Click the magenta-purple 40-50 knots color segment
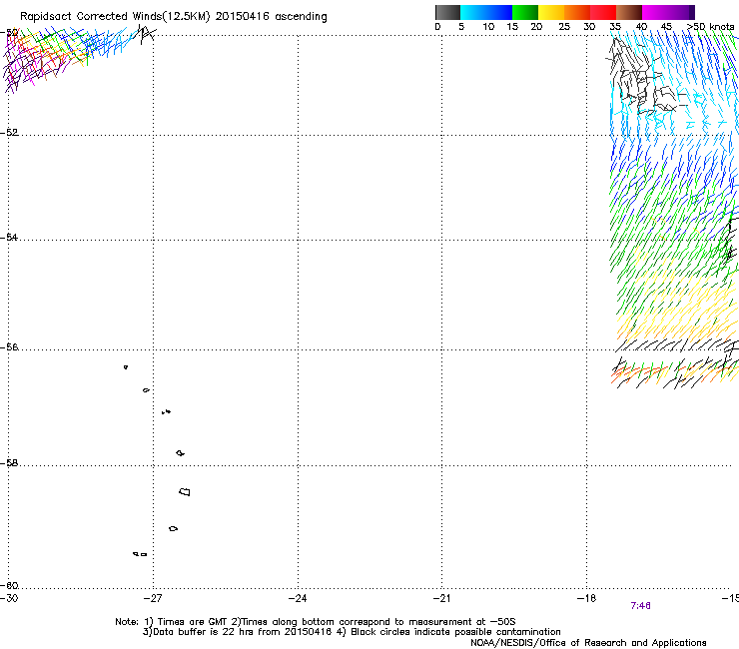 (x=668, y=12)
